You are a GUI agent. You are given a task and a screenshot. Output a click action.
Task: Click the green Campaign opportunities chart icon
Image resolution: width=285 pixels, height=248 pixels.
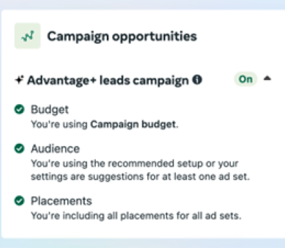[27, 36]
